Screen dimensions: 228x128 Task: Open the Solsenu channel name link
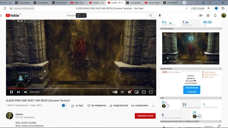[19, 114]
